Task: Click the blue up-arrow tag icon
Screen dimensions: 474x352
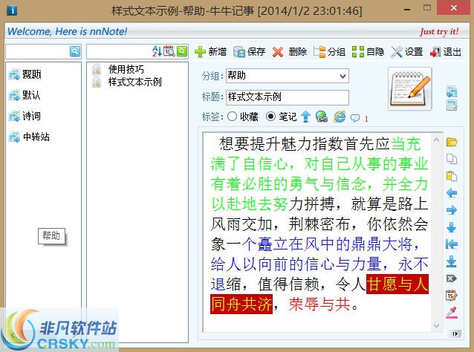Action: point(306,117)
